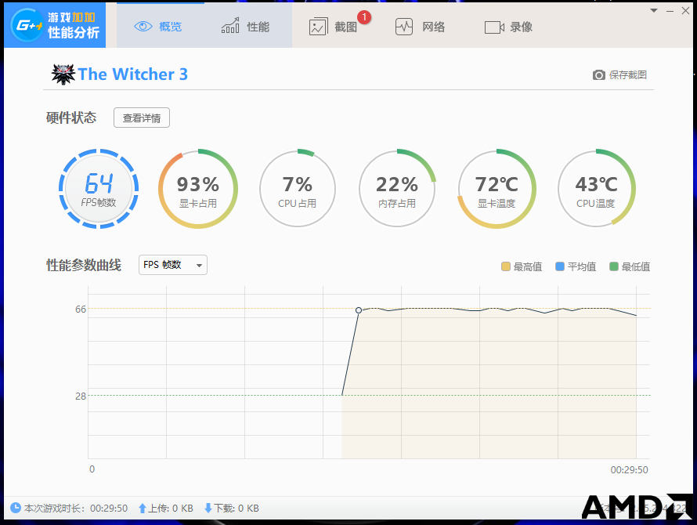
Task: Click the 64 FPS帧数 gauge
Action: coord(99,189)
